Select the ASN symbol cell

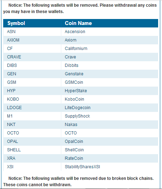pos(32,32)
